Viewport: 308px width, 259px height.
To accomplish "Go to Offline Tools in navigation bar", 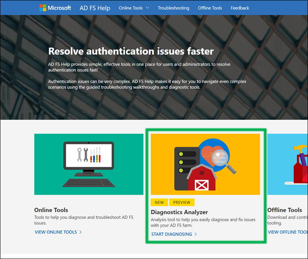I will (x=210, y=8).
